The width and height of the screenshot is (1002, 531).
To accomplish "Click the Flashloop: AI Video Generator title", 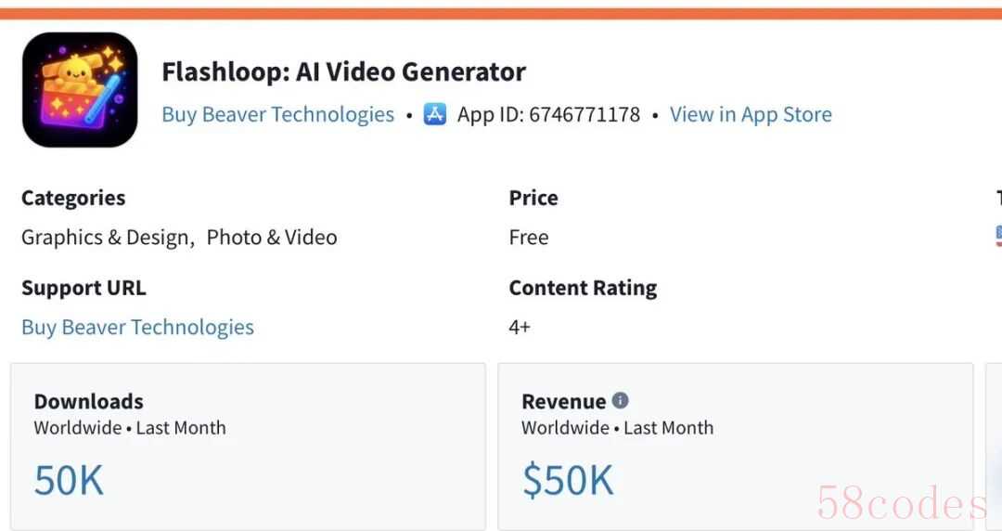I will (343, 71).
